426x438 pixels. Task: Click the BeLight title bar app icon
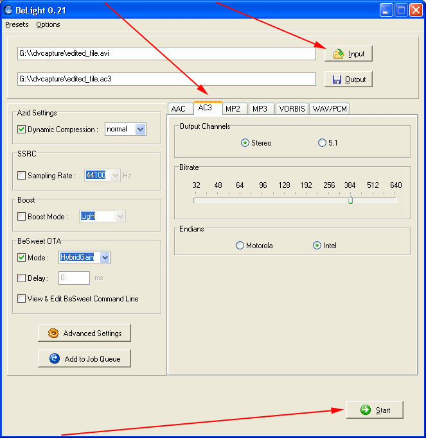[x=8, y=10]
